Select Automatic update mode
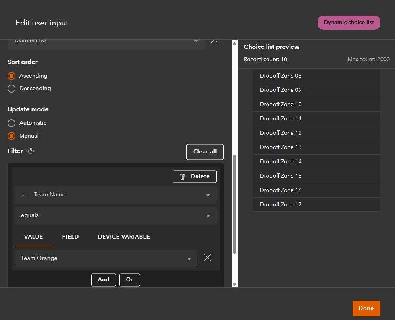This screenshot has width=395, height=320. point(12,123)
